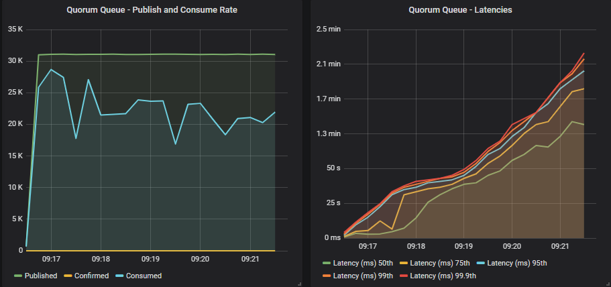611x287 pixels.
Task: Toggle the Consumed series legend label
Action: [x=143, y=276]
